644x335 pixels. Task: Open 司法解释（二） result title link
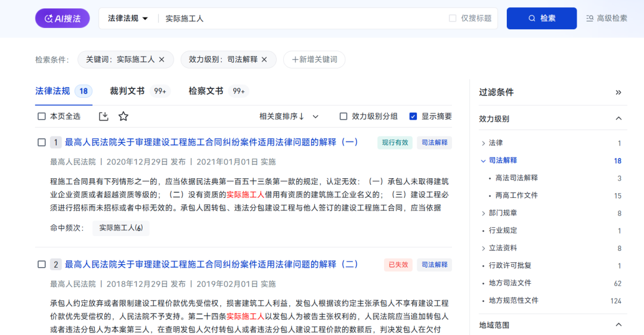coord(212,265)
